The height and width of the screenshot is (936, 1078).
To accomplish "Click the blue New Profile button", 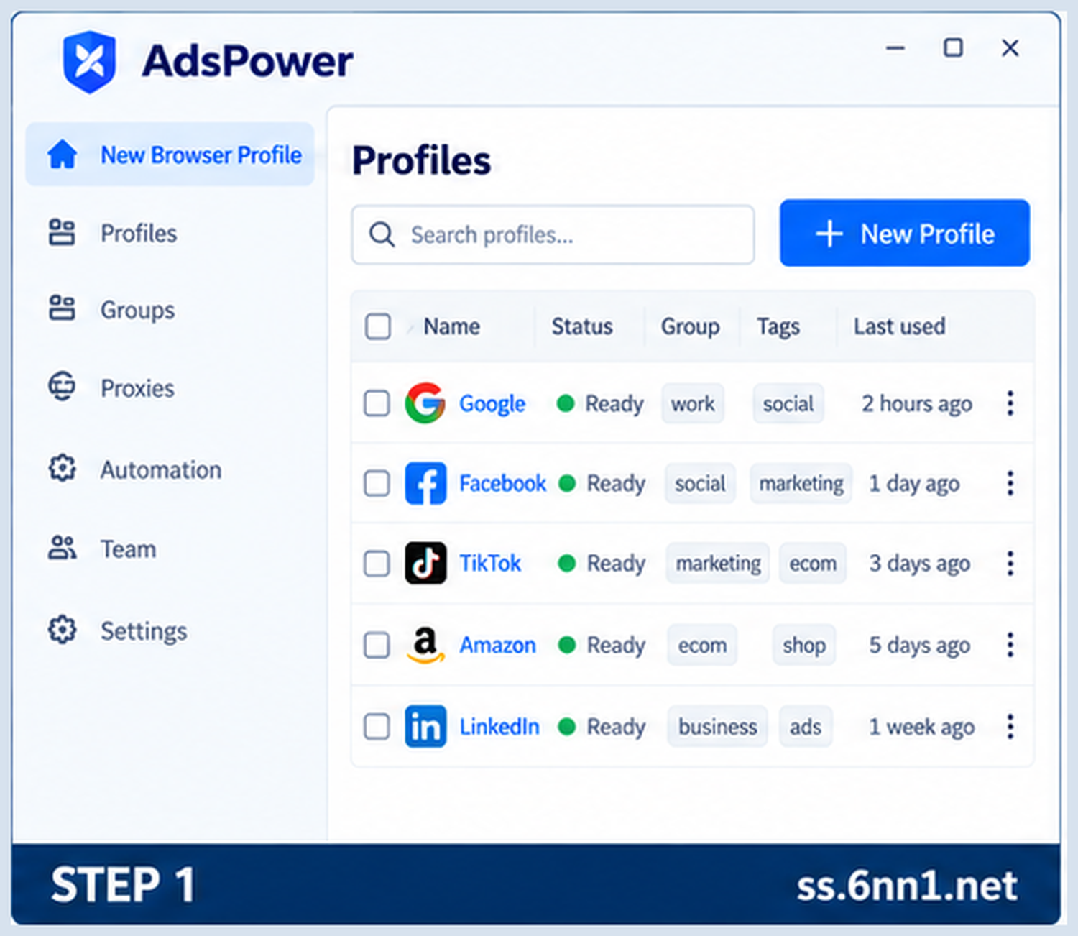I will pyautogui.click(x=905, y=233).
